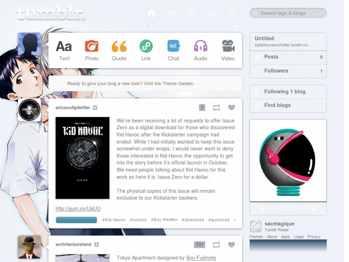The image size is (349, 262).
Task: Open the #Kid Havoc tag
Action: pyautogui.click(x=114, y=220)
